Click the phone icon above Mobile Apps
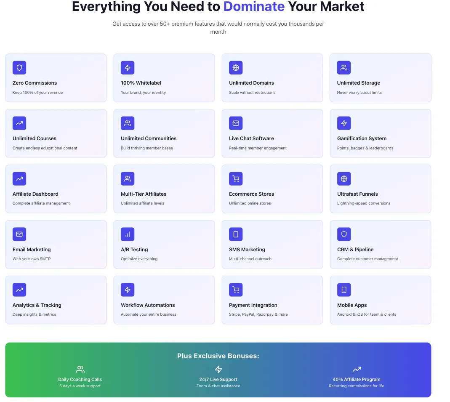This screenshot has width=450, height=402. pyautogui.click(x=344, y=290)
